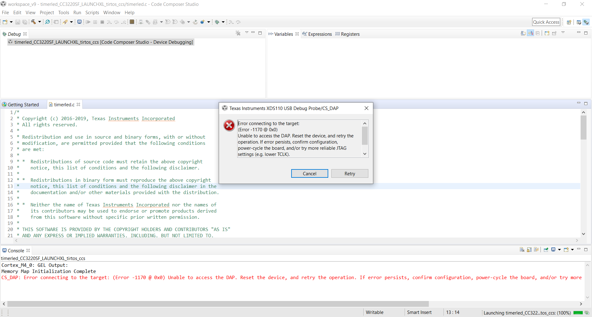Open the Edit menu

(17, 13)
